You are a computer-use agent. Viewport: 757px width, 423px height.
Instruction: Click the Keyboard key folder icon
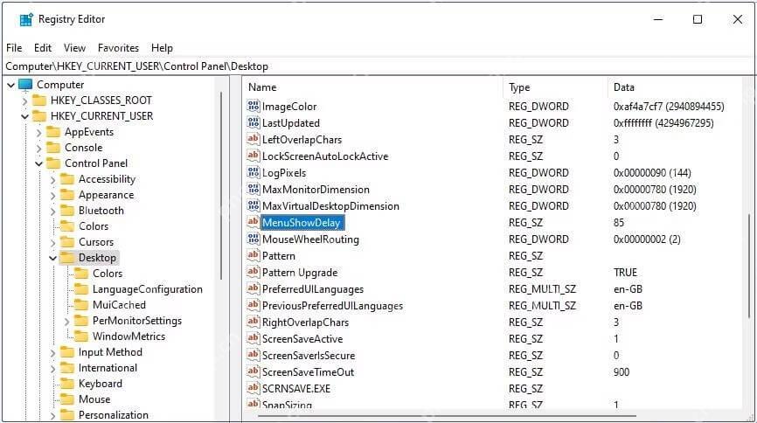pyautogui.click(x=67, y=384)
